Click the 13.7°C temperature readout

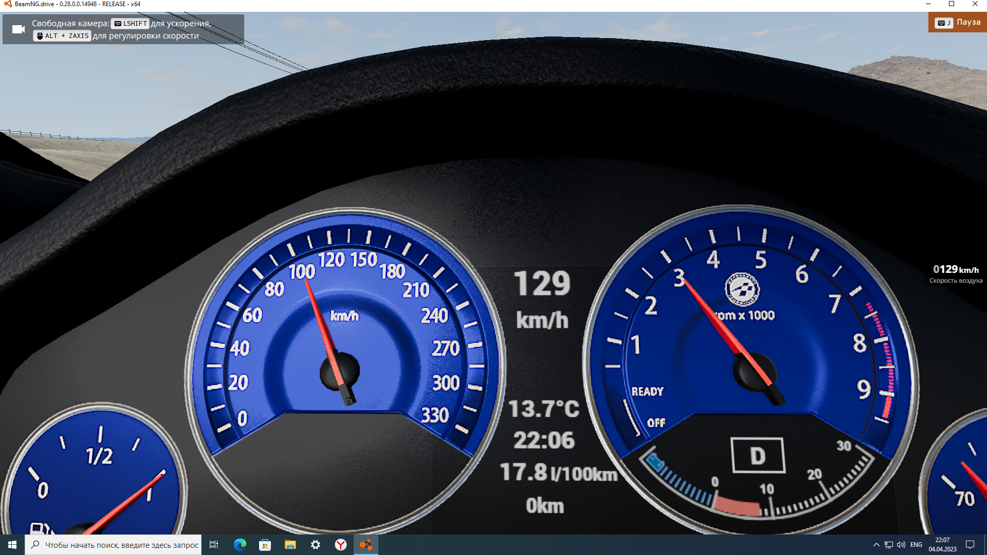point(544,409)
